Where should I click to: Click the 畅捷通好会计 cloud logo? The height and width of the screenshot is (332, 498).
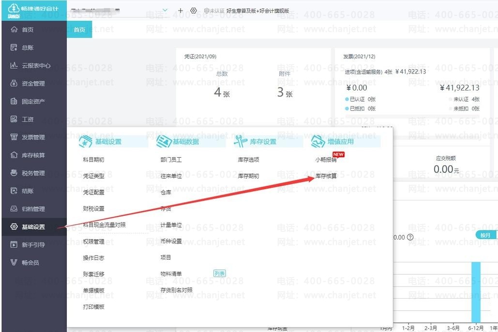coord(14,9)
